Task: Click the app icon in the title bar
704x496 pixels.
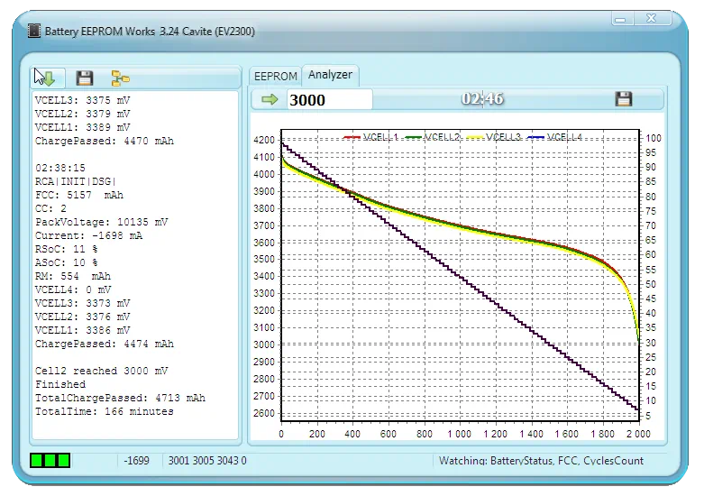Action: click(x=34, y=32)
